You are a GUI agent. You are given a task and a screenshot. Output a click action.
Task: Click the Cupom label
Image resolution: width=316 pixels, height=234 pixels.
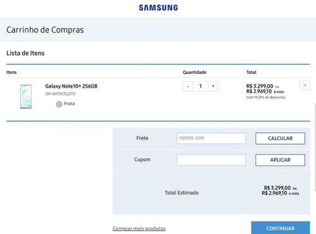pos(142,160)
